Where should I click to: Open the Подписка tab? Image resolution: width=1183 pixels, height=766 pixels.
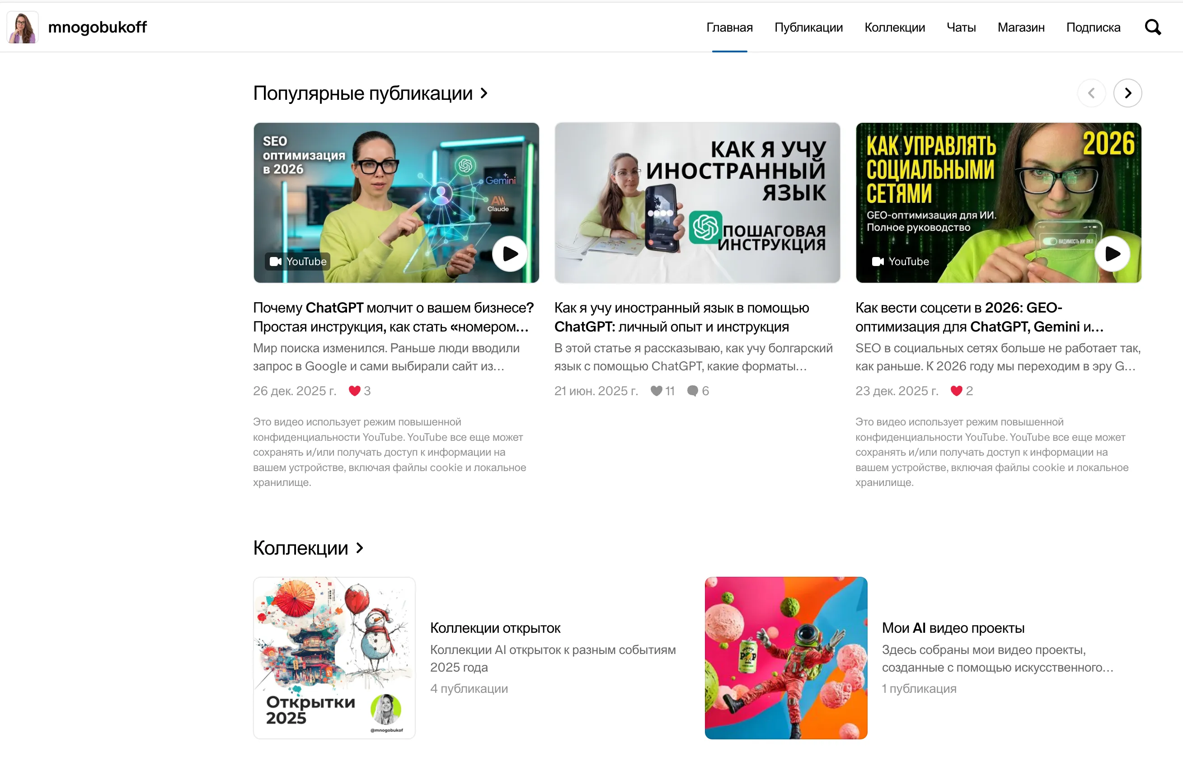pos(1093,27)
